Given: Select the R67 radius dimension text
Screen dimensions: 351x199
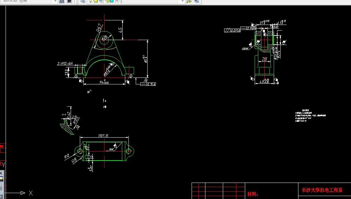Looking at the screenshot, I should [x=100, y=28].
